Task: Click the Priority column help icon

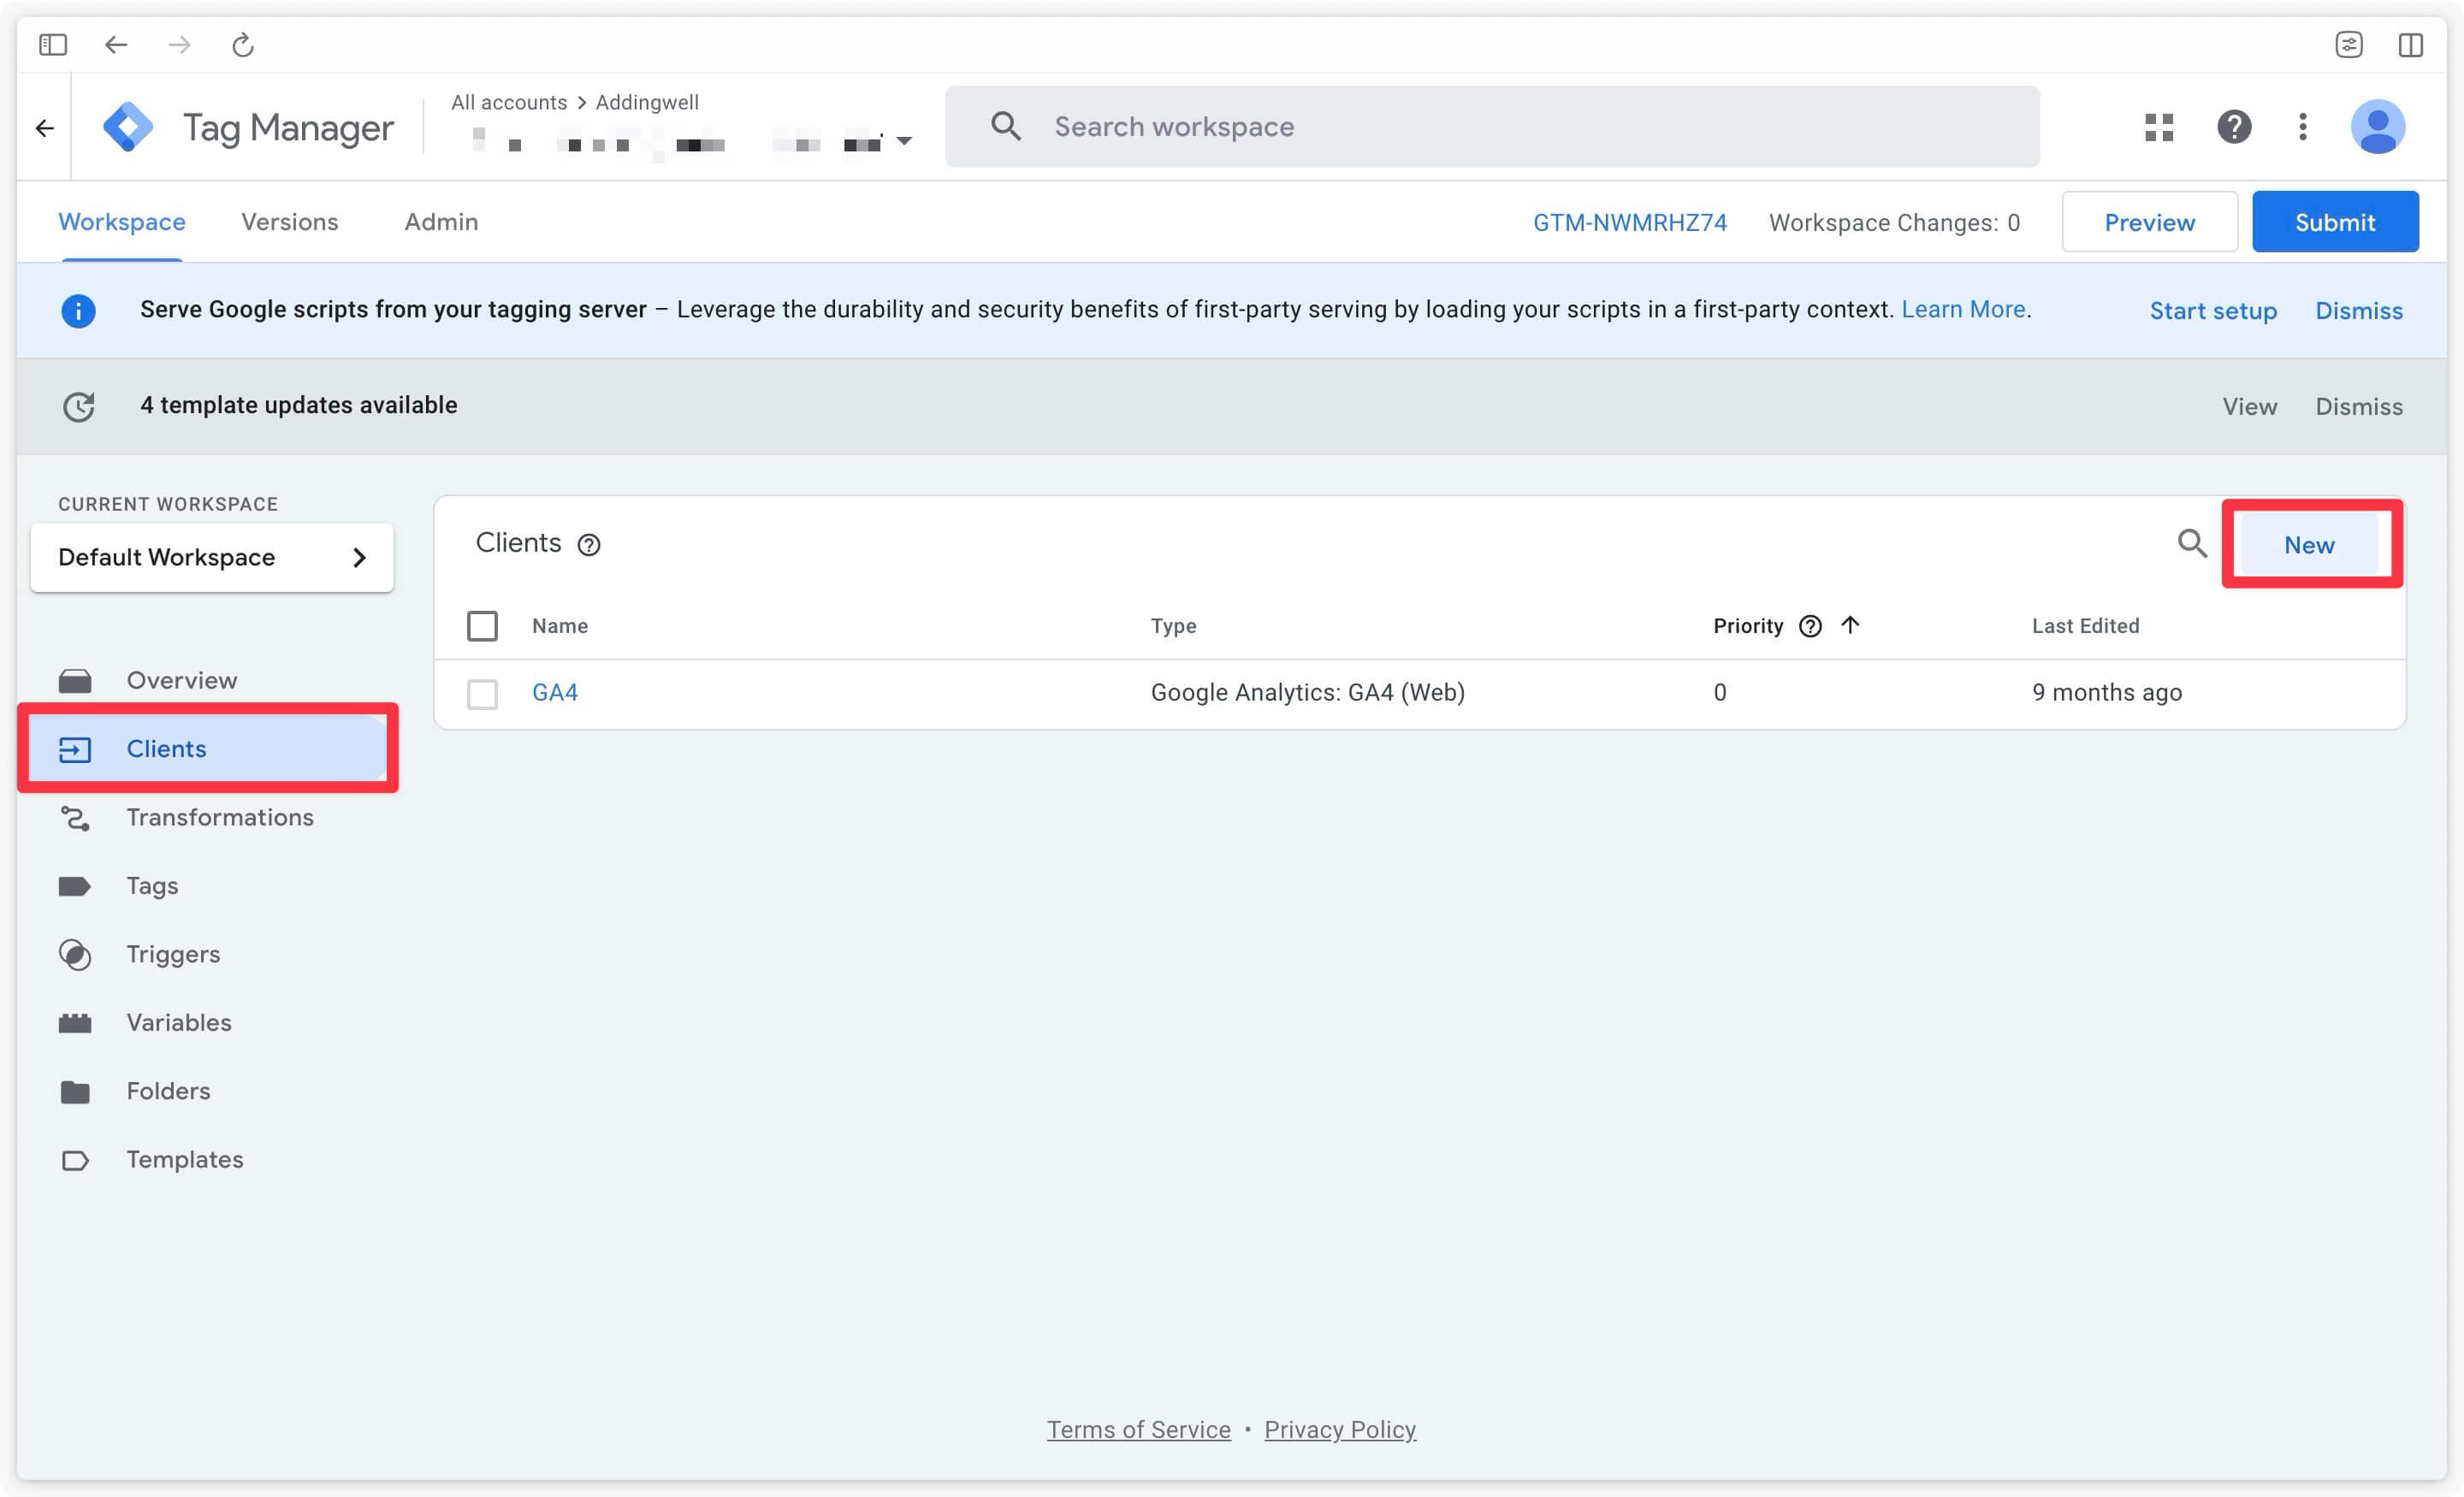Action: (x=1810, y=626)
